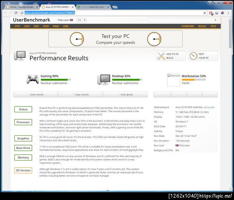Viewport: 234px width, 200px height.
Task: Click the Save results button
Action: pos(35,95)
